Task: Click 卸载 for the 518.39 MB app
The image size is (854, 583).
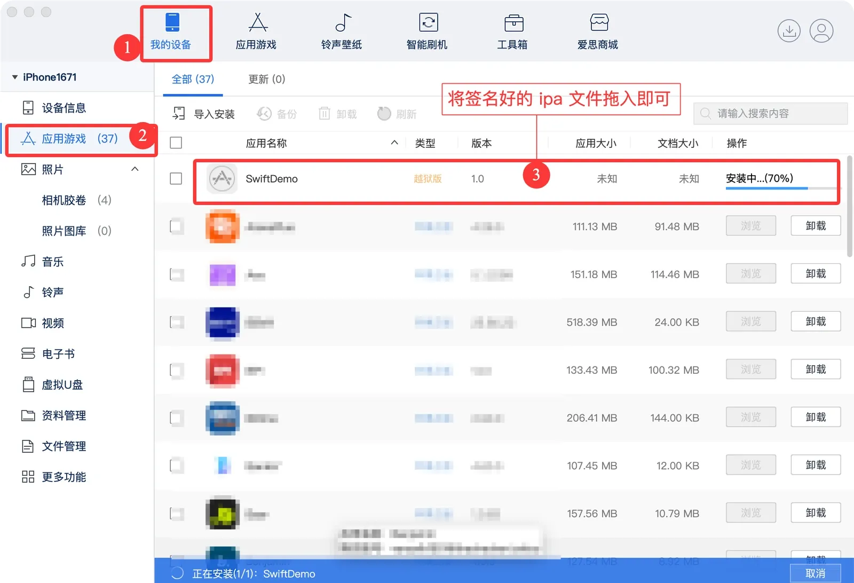Action: click(816, 321)
